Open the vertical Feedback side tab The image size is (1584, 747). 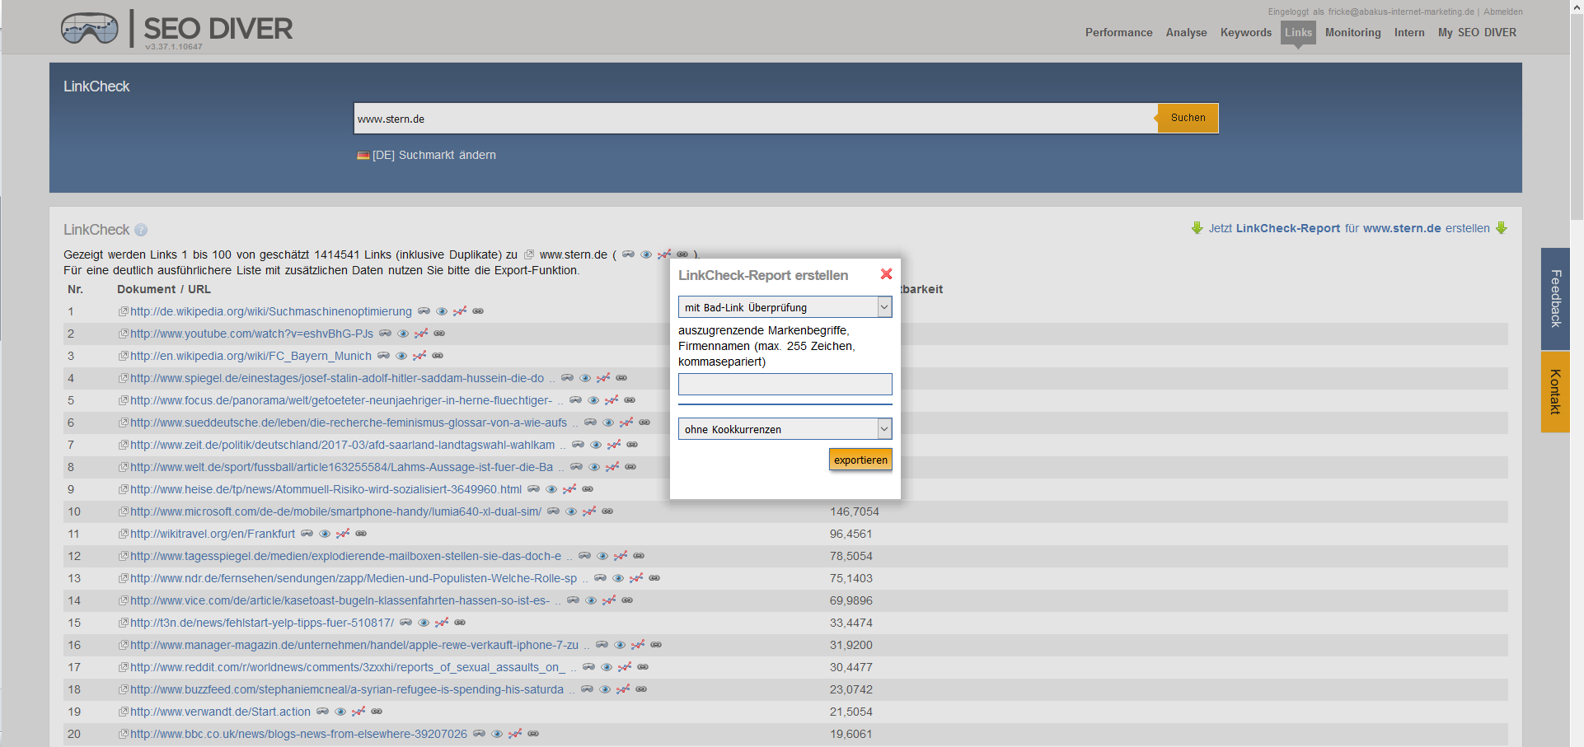[1555, 299]
